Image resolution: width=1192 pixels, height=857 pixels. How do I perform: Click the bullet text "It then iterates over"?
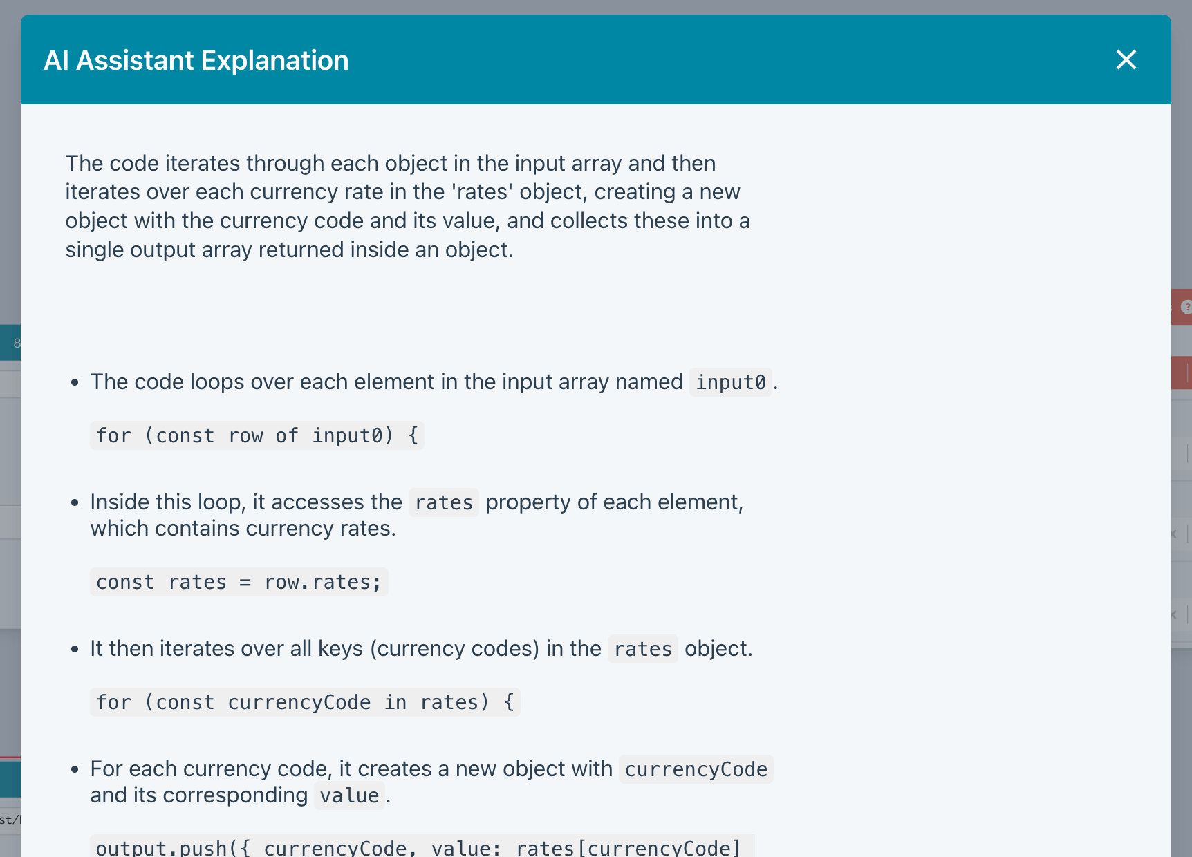346,649
